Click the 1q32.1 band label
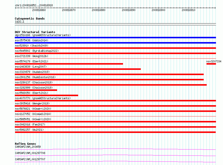The height and width of the screenshot is (165, 223). pos(20,22)
